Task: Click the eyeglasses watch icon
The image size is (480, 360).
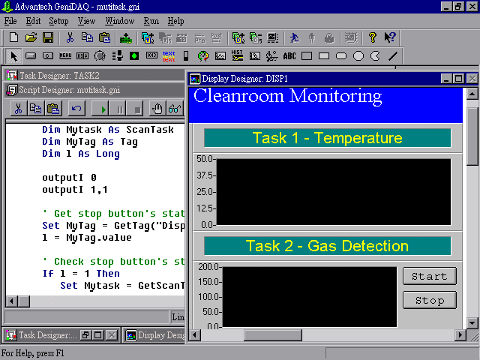Action: click(x=174, y=109)
